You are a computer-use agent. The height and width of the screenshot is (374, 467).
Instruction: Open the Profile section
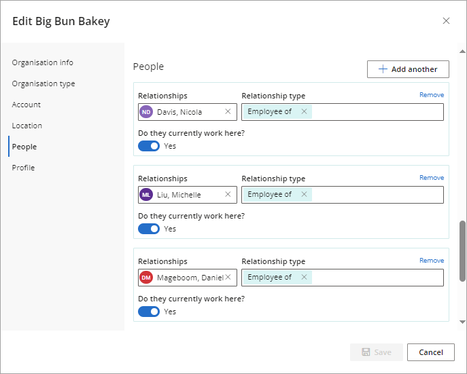[x=23, y=168]
